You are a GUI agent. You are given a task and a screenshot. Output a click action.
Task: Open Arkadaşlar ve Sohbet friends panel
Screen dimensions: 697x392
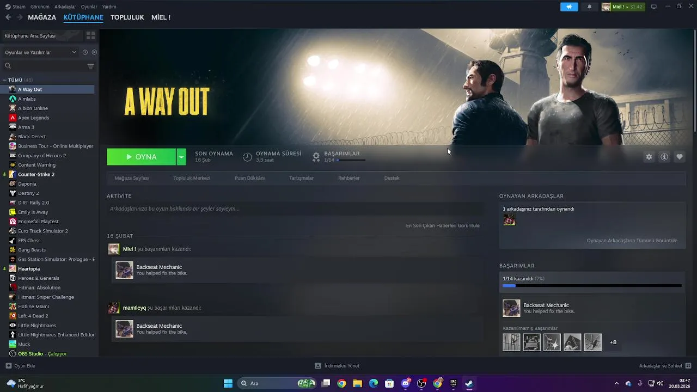(x=665, y=366)
